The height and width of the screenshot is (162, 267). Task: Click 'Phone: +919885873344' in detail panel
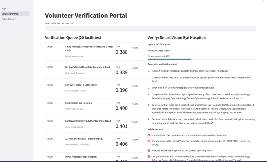coord(159,51)
